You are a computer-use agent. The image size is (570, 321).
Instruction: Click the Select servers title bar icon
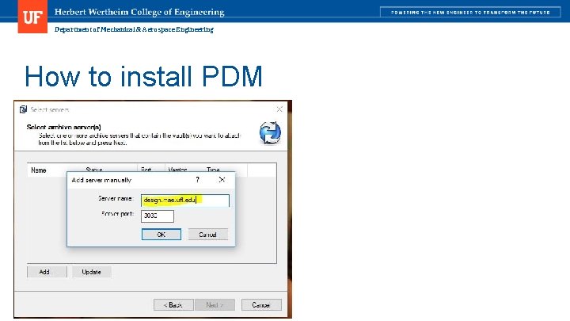pyautogui.click(x=23, y=109)
